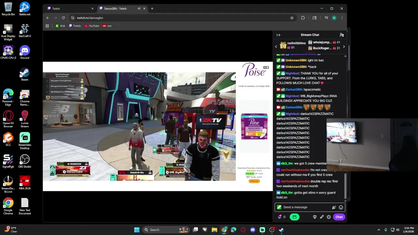418x235 pixels.
Task: Click the taskbar Search box
Action: (x=166, y=230)
